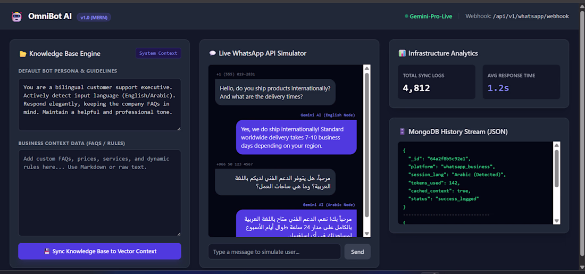Click the business context textarea resize handle
Screen dimensions: 585x274
[179, 234]
